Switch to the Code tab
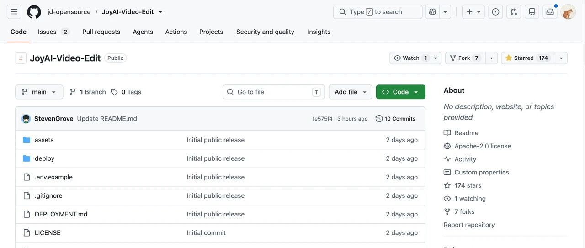The width and height of the screenshot is (585, 248). pyautogui.click(x=18, y=32)
